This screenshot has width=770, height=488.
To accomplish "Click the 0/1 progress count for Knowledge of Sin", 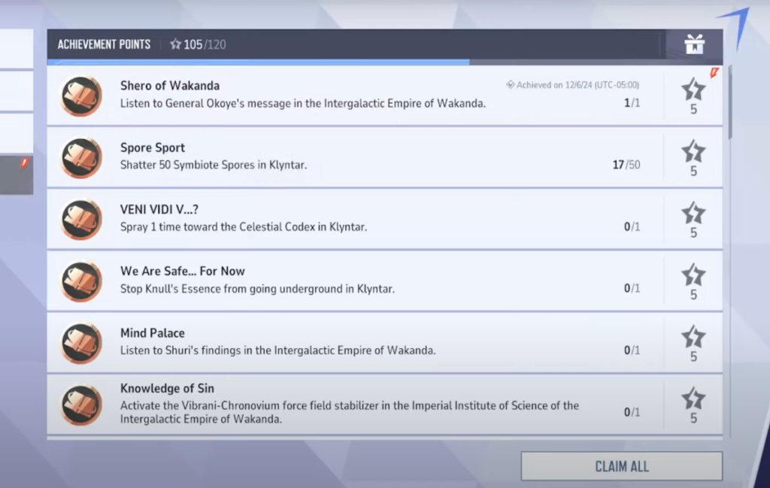I will pyautogui.click(x=632, y=412).
